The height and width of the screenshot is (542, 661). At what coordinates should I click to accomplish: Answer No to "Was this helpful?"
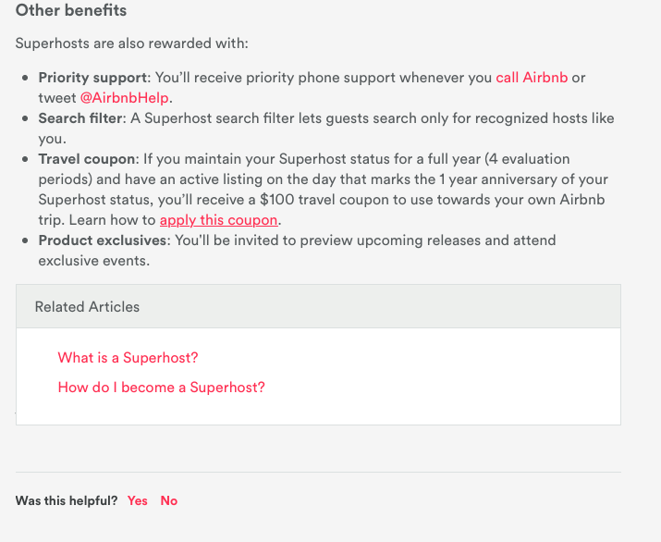[169, 500]
